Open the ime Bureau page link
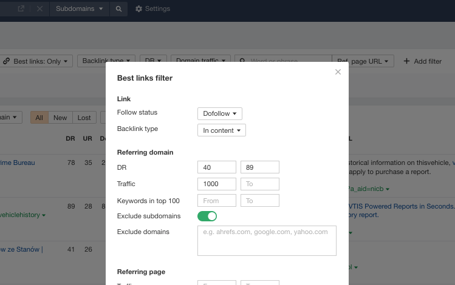 pos(18,163)
